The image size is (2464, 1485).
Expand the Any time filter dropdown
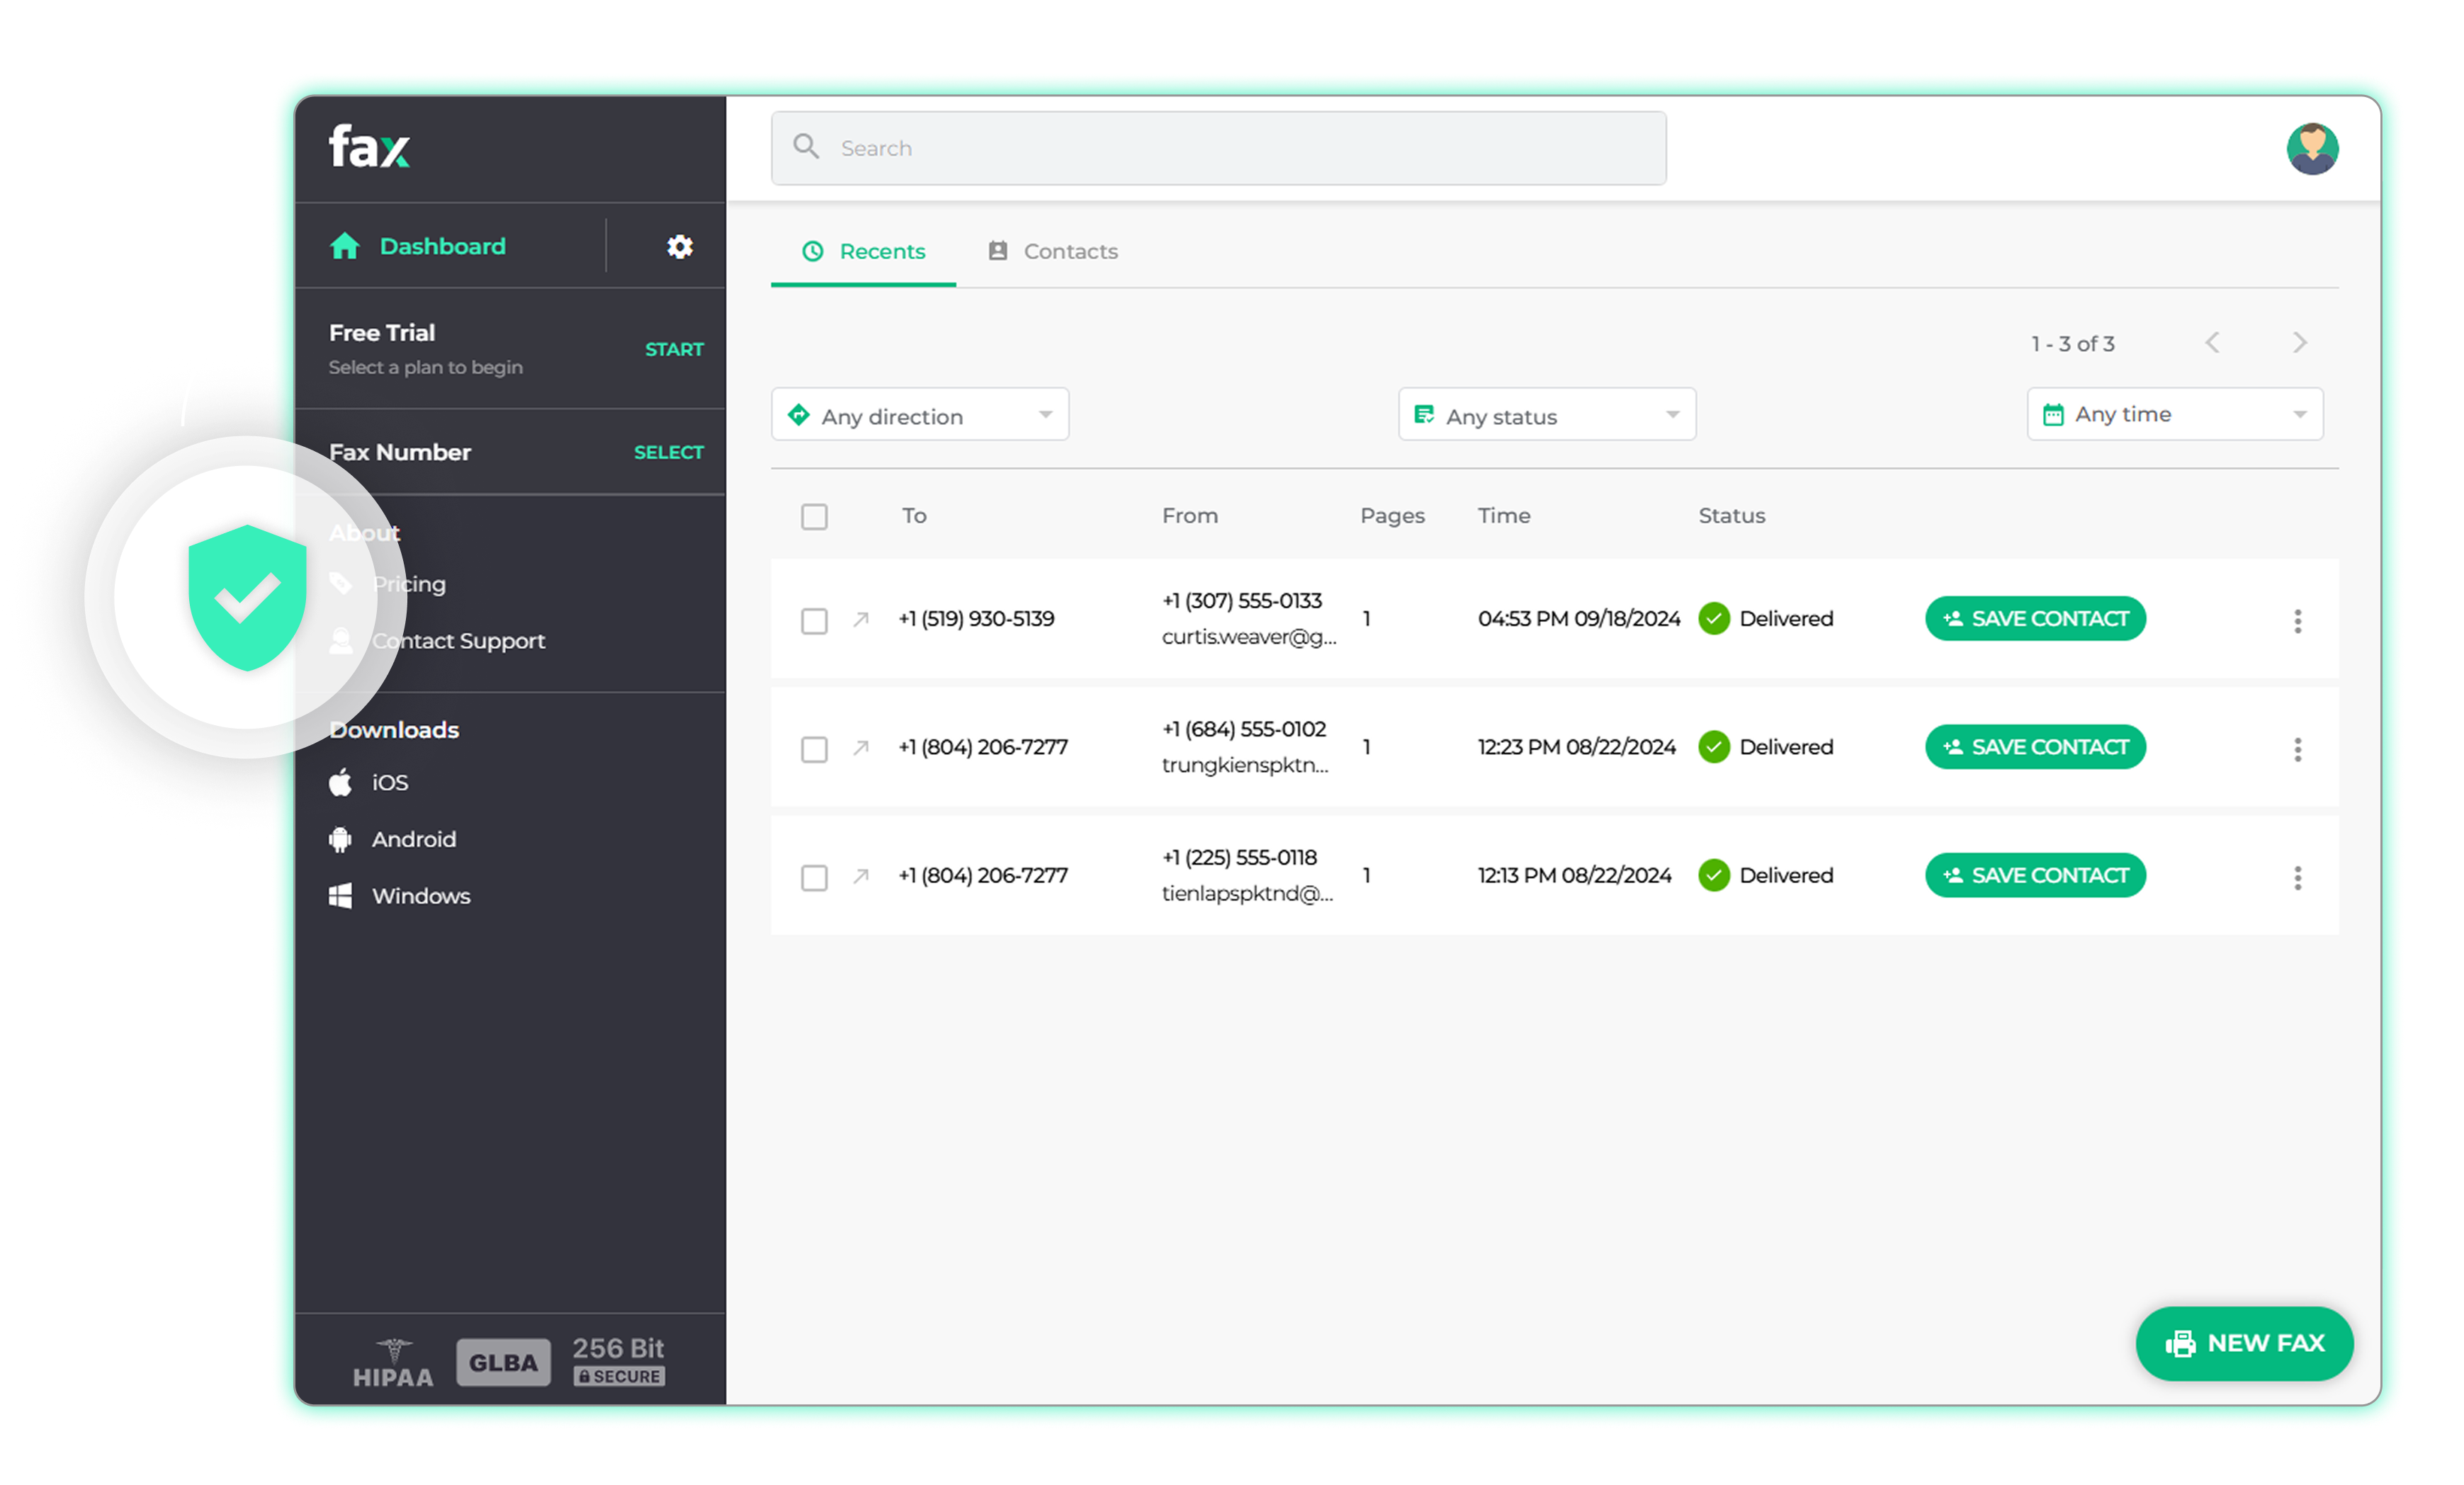point(2174,415)
